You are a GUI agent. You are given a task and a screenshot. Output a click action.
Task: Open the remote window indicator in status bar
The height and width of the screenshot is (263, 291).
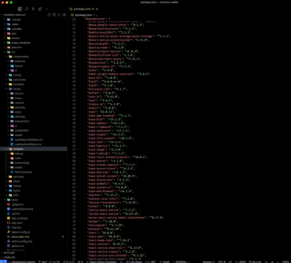(x=3, y=261)
